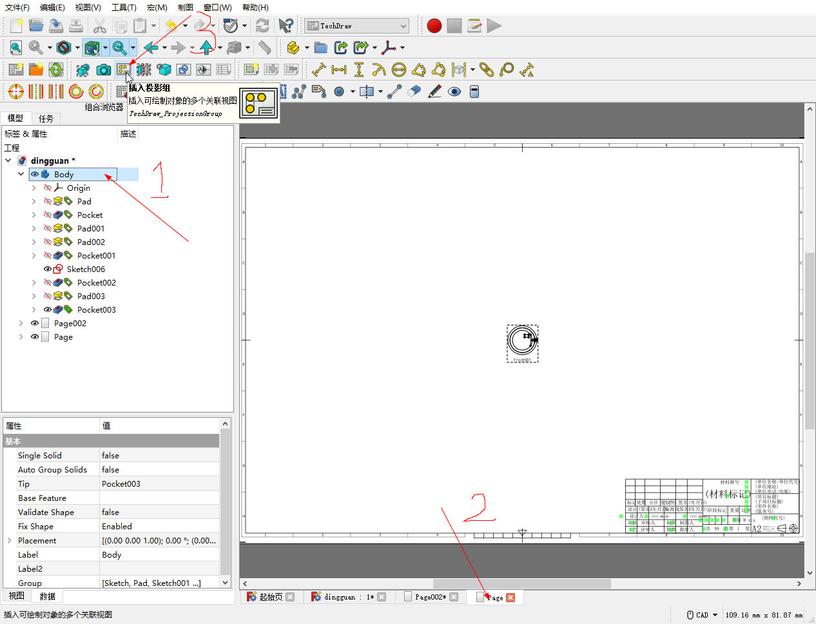The width and height of the screenshot is (816, 624).
Task: Collapse the Body tree node
Action: tap(21, 174)
